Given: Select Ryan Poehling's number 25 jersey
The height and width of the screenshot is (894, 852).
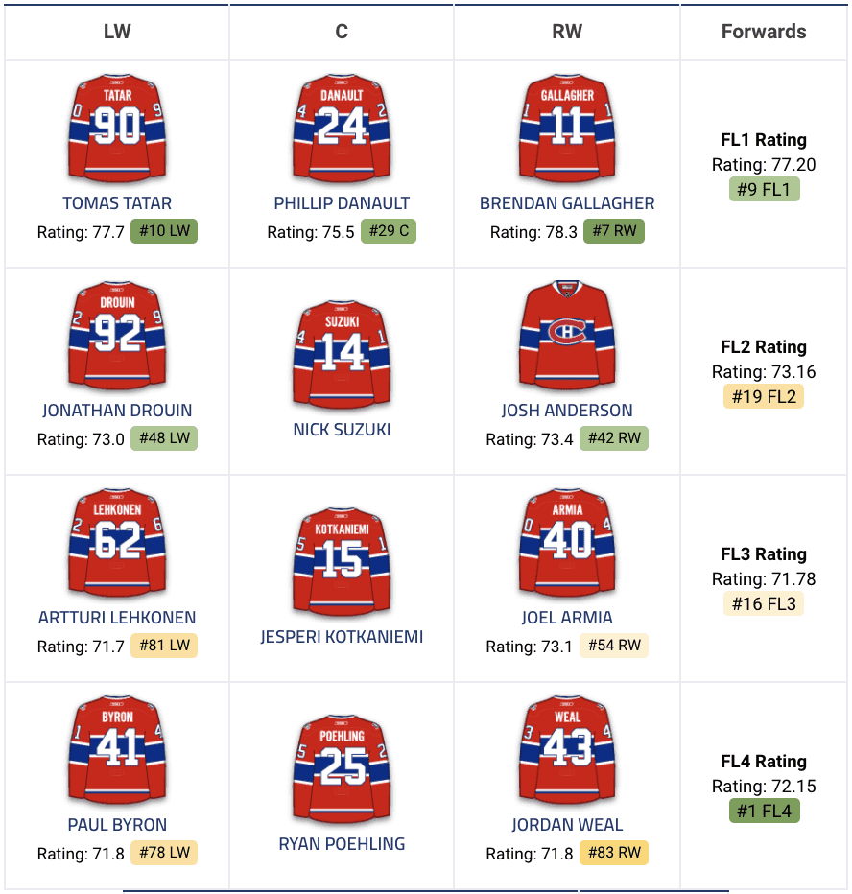Looking at the screenshot, I should click(342, 770).
